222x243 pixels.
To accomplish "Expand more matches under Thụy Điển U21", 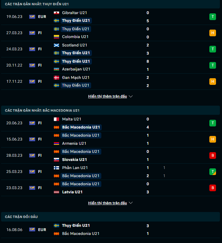I will pos(107,96).
